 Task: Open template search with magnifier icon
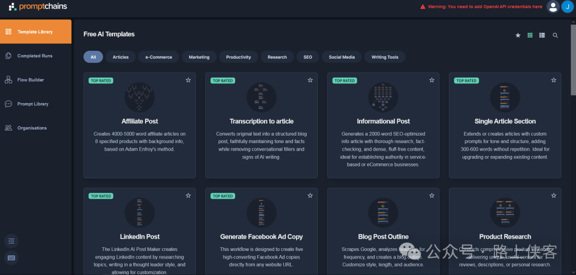coord(555,35)
